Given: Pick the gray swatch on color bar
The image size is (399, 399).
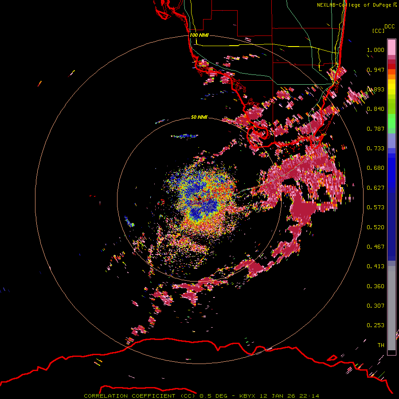Looking at the screenshot, I should click(x=391, y=308).
